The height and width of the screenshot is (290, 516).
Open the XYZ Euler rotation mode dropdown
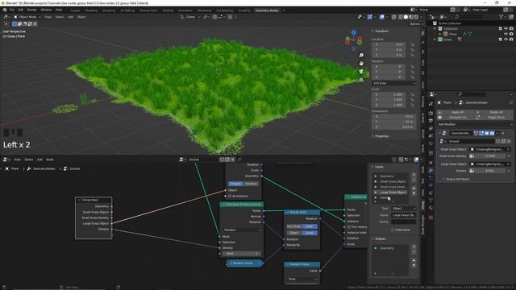(394, 84)
